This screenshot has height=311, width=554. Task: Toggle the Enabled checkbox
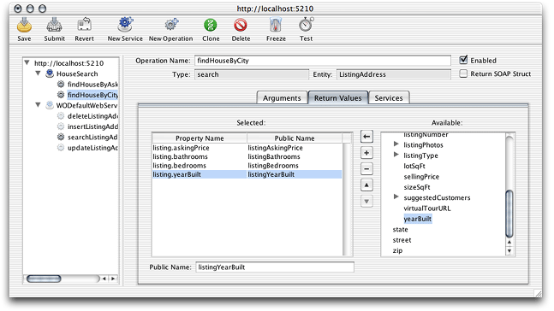point(463,60)
